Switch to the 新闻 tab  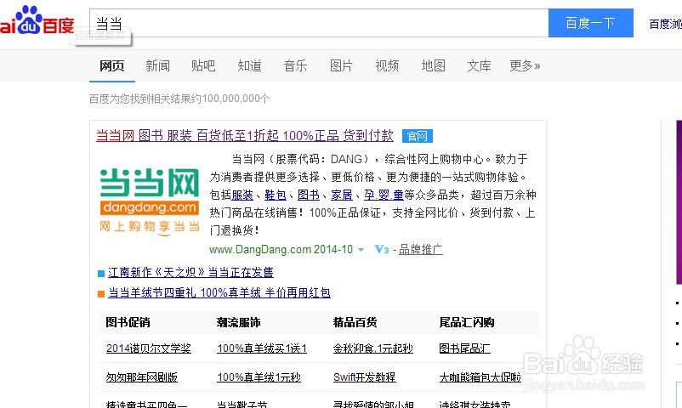tap(157, 65)
